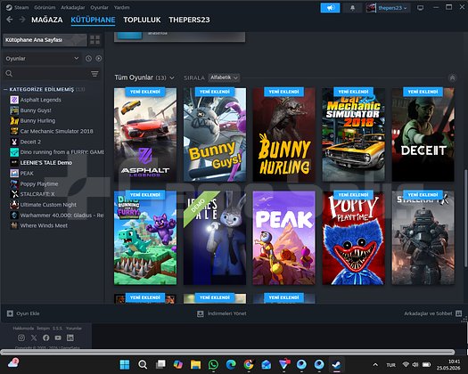Open the Wi-Fi network tray icon
The height and width of the screenshot is (374, 468).
coord(406,364)
